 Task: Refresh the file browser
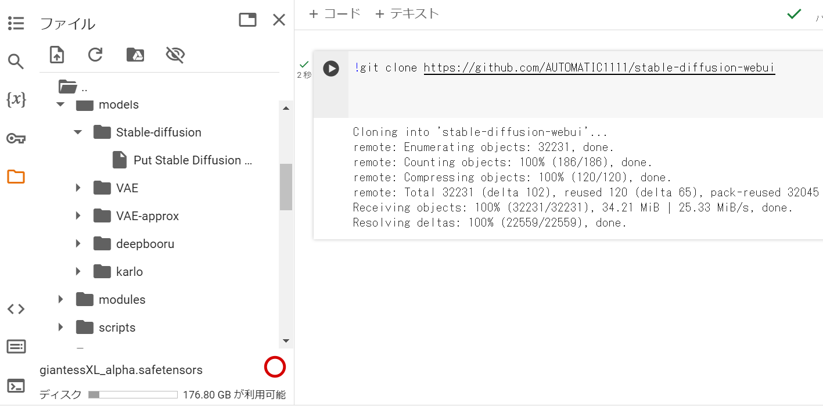[x=95, y=55]
